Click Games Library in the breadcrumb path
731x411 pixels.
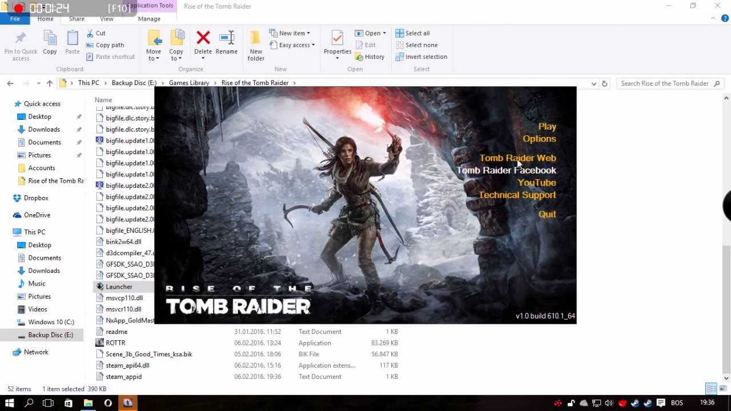point(189,83)
